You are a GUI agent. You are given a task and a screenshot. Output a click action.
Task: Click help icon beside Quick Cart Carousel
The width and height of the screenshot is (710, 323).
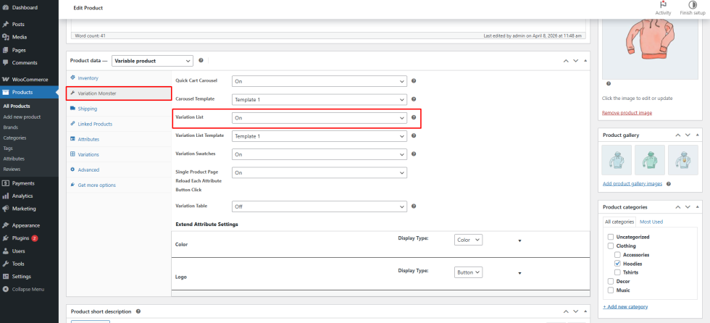coord(414,81)
